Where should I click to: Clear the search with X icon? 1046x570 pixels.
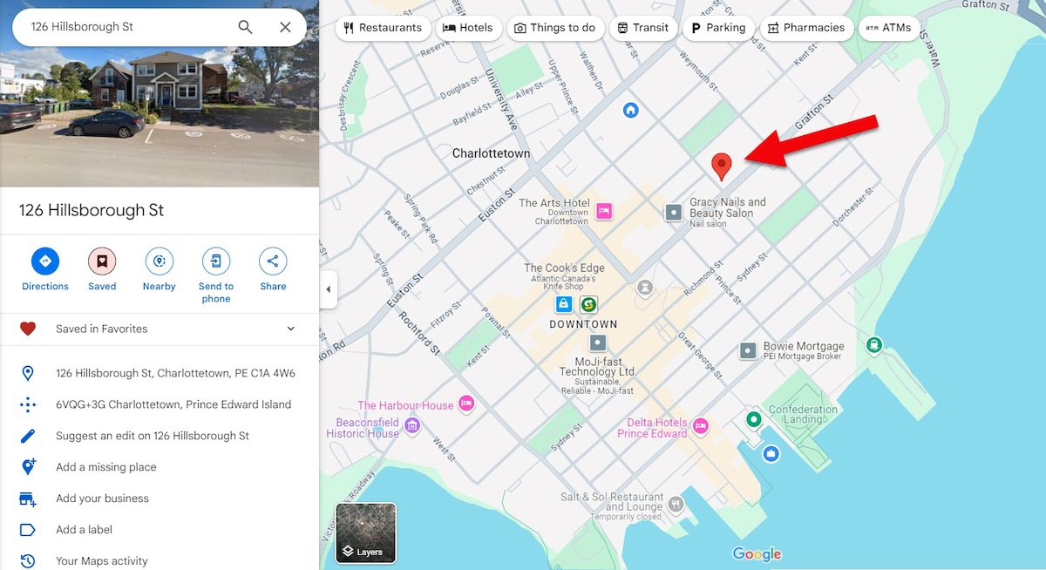[285, 27]
